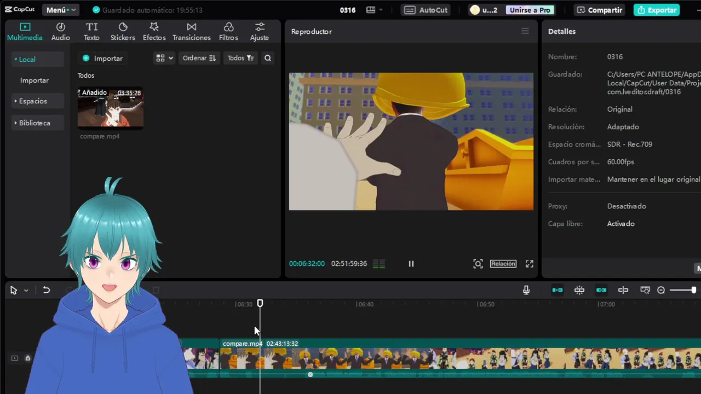Open the Filtros tab
Viewport: 701px width, 394px height.
coord(228,32)
